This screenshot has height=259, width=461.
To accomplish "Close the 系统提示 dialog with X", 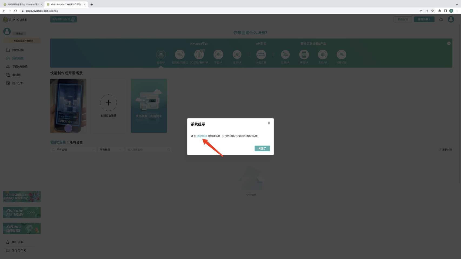I will coord(269,123).
